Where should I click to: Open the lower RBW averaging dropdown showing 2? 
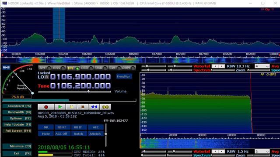pyautogui.click(x=262, y=151)
